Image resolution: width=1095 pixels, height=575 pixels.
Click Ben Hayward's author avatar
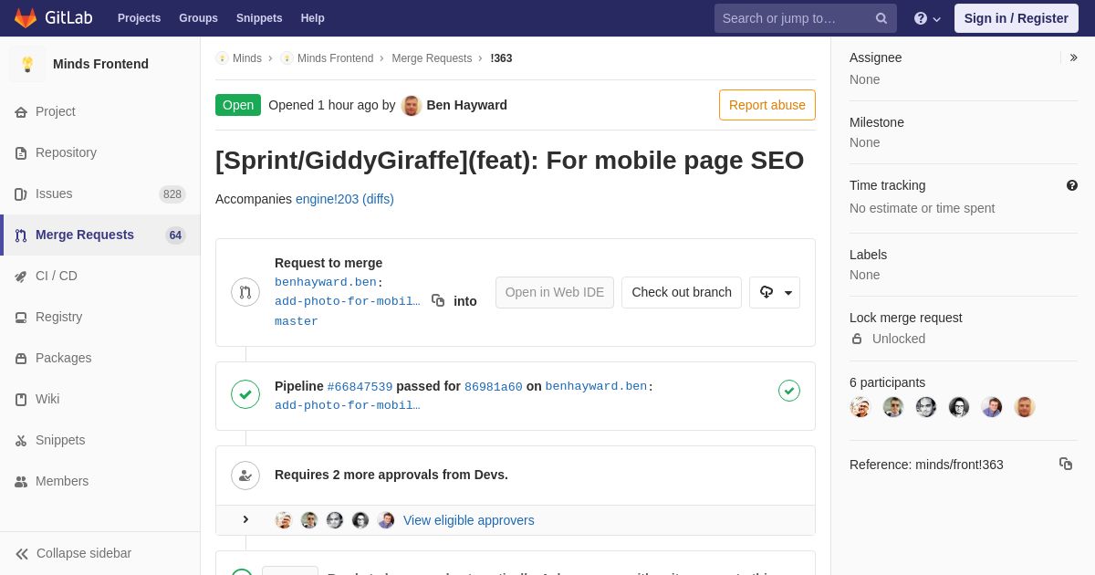pos(412,105)
